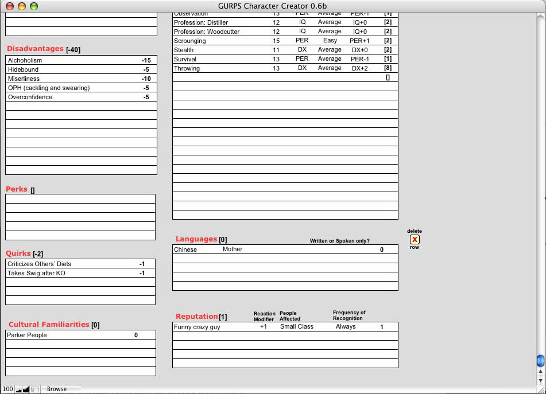The width and height of the screenshot is (546, 394).
Task: Toggle the status area panel icon
Action: point(35,389)
